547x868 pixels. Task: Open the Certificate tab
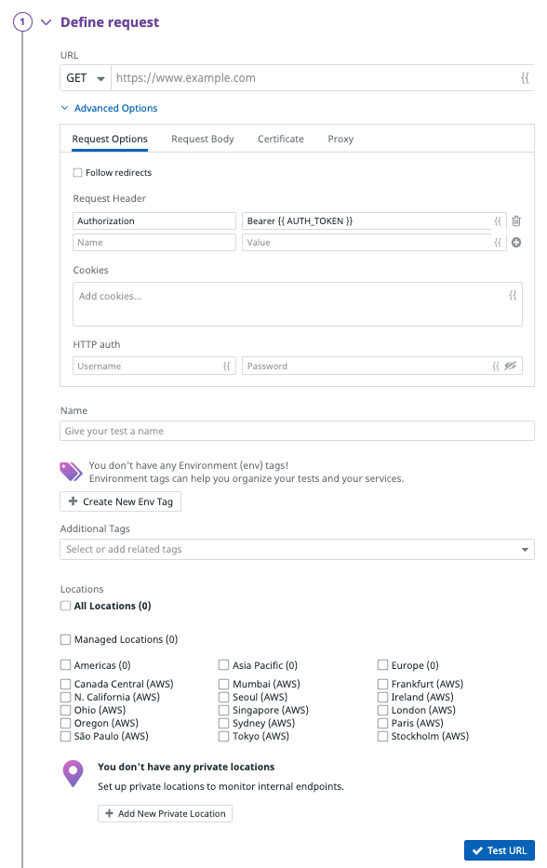281,139
